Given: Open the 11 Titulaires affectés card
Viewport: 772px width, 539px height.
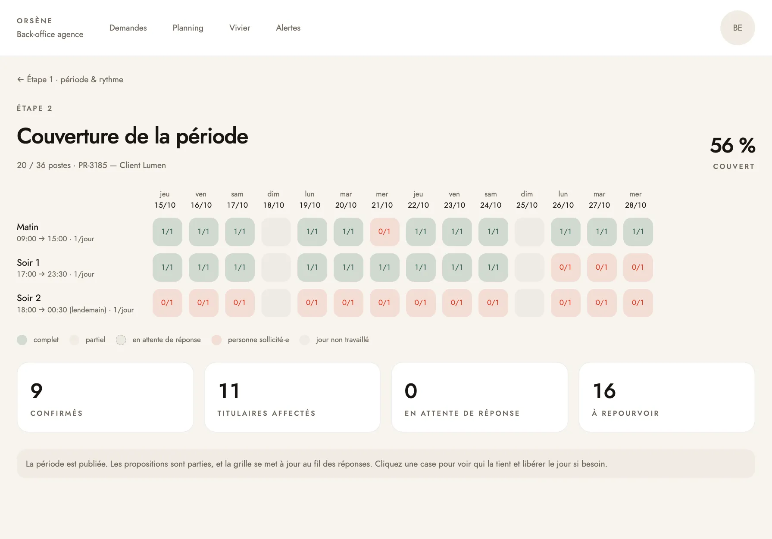Looking at the screenshot, I should [293, 397].
